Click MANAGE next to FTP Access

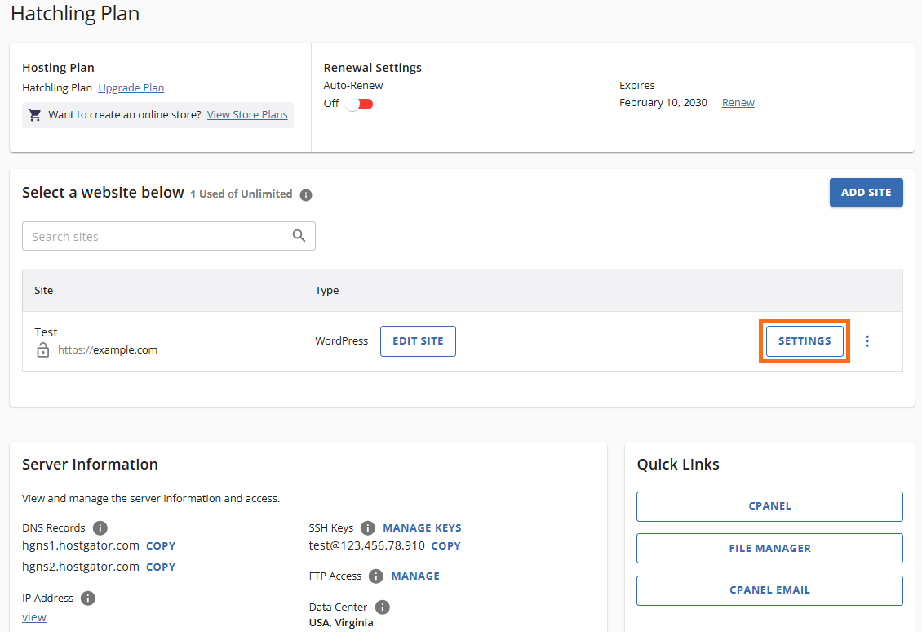click(416, 576)
